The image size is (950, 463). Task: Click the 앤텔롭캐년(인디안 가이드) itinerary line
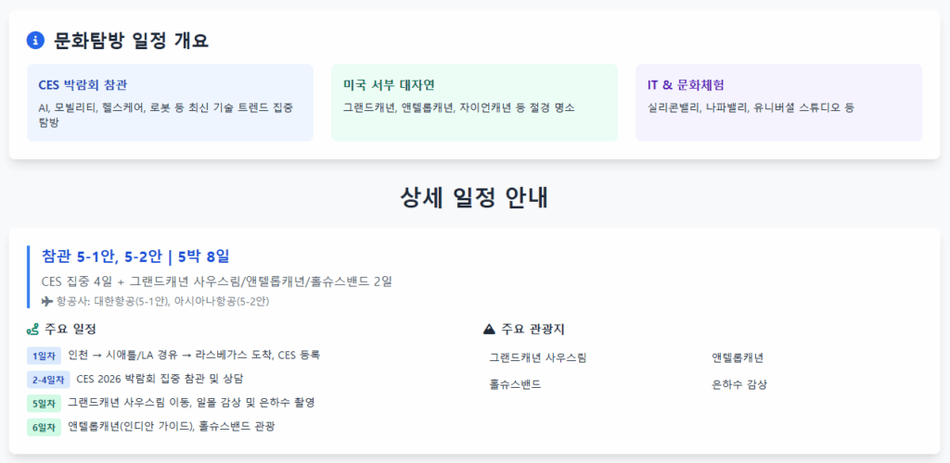pyautogui.click(x=172, y=427)
